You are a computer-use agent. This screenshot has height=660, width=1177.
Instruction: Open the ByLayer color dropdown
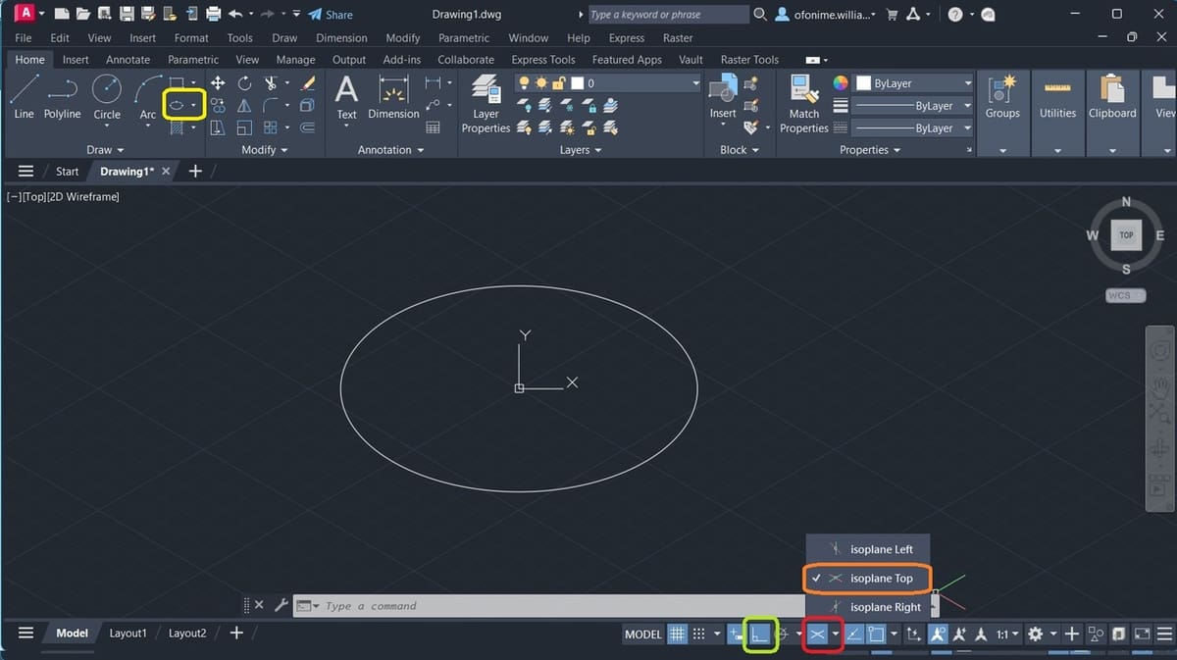point(914,83)
